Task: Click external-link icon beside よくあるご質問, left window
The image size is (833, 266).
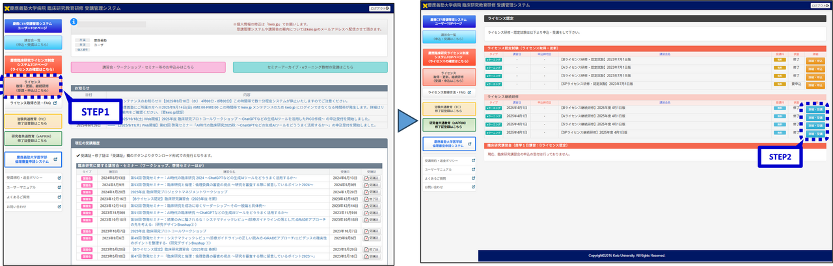Action: coord(59,197)
